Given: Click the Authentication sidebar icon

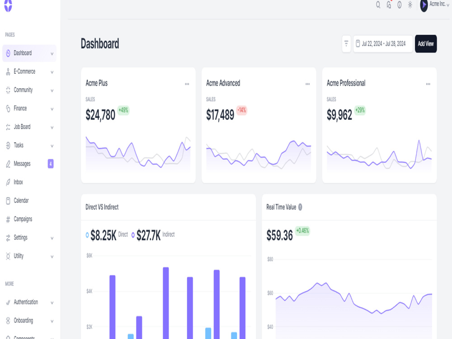Looking at the screenshot, I should 8,302.
